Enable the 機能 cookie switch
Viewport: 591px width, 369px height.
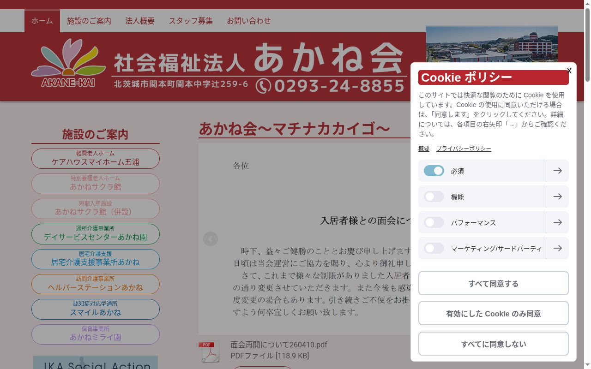(x=434, y=196)
